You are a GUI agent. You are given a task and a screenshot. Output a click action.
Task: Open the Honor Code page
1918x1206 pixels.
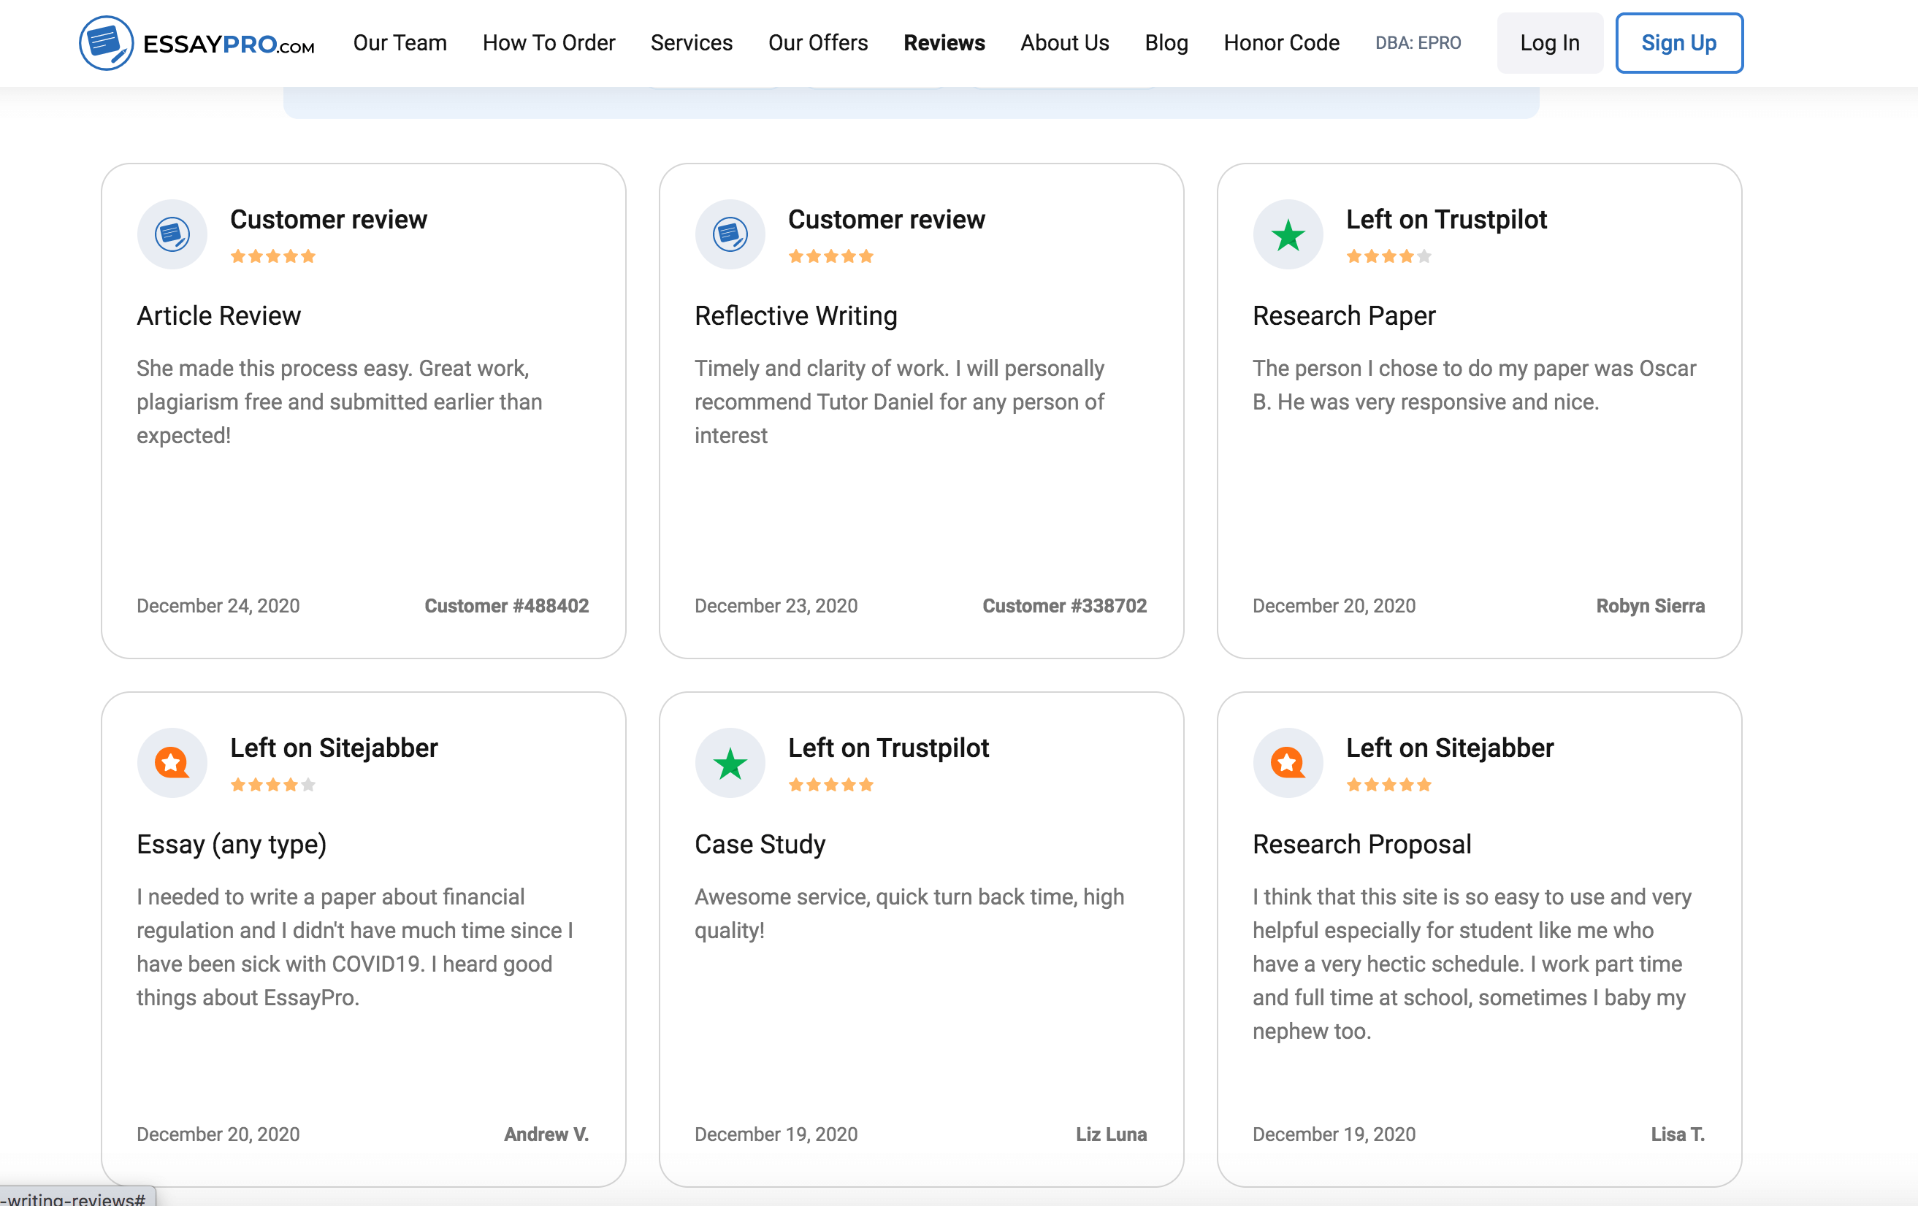click(1281, 43)
